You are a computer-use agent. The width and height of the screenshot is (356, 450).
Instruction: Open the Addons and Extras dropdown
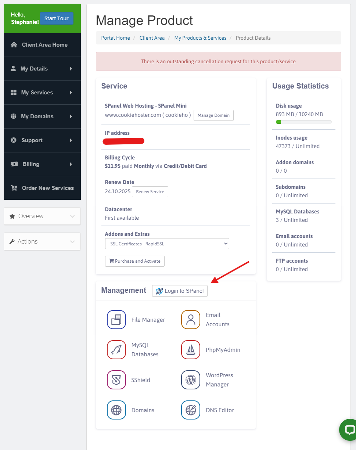167,244
